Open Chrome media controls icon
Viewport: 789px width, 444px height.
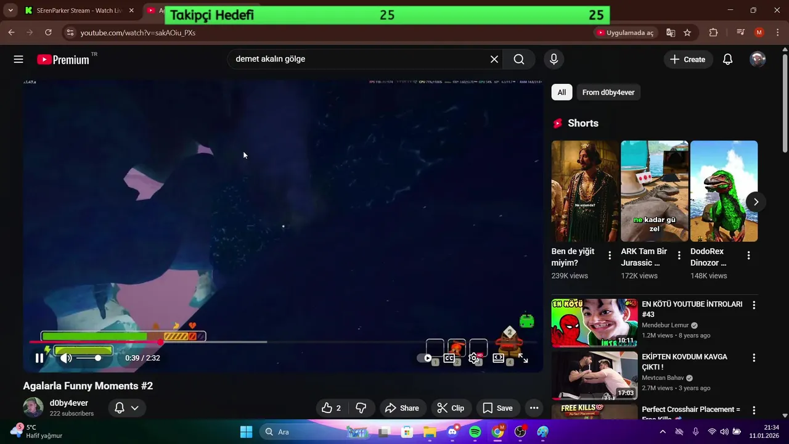(x=740, y=33)
